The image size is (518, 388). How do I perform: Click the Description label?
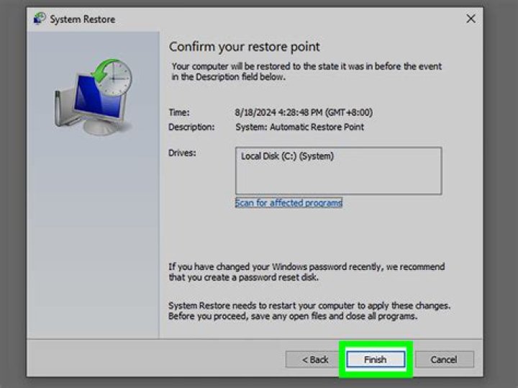pyautogui.click(x=191, y=127)
